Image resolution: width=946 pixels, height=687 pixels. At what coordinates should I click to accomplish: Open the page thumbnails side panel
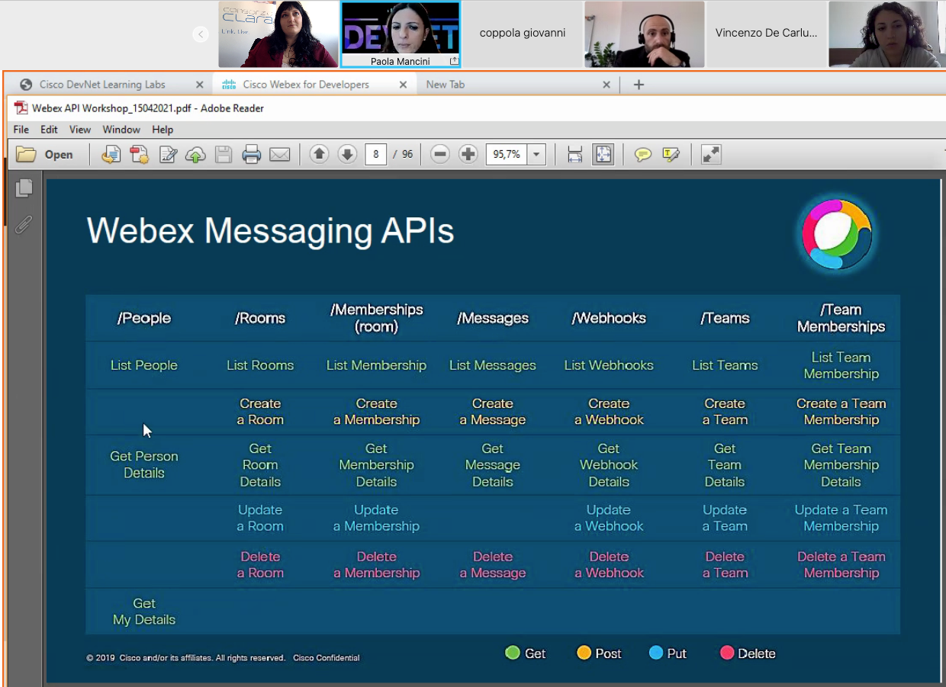(x=24, y=188)
